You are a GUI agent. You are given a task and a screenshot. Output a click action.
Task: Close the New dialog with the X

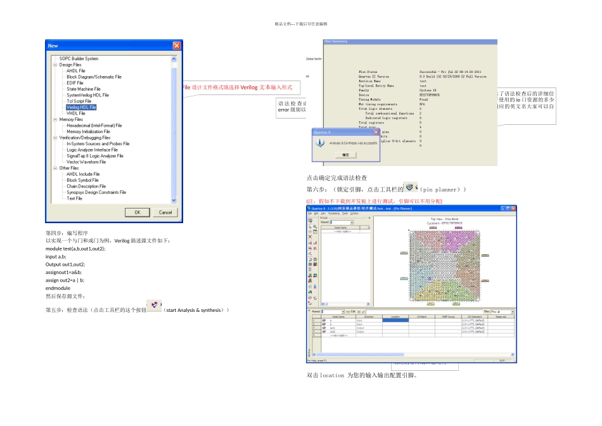tap(177, 46)
